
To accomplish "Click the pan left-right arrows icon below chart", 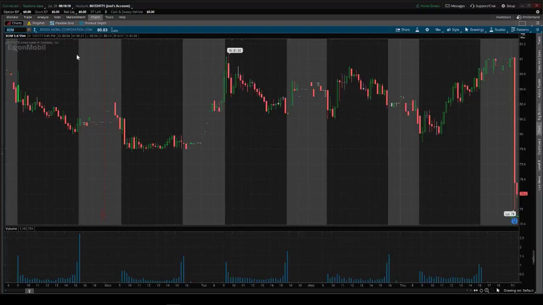I will coord(476,290).
